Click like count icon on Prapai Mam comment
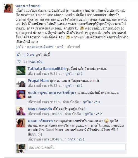This screenshot has width=138, height=158. [x=78, y=86]
